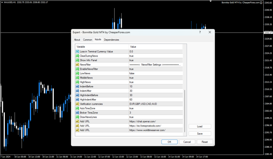Open the HighNews value dropdown
This screenshot has height=159, width=273.
tap(147, 82)
